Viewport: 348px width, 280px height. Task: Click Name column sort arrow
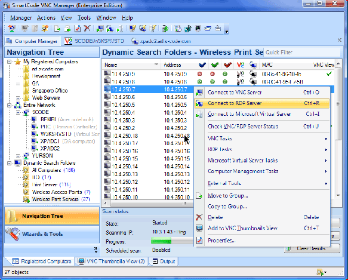[x=156, y=64]
